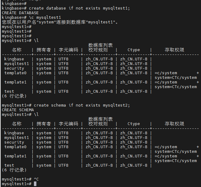The height and width of the screenshot is (187, 201).
Task: Click the "Ctype" header in the second table
Action: click(133, 124)
